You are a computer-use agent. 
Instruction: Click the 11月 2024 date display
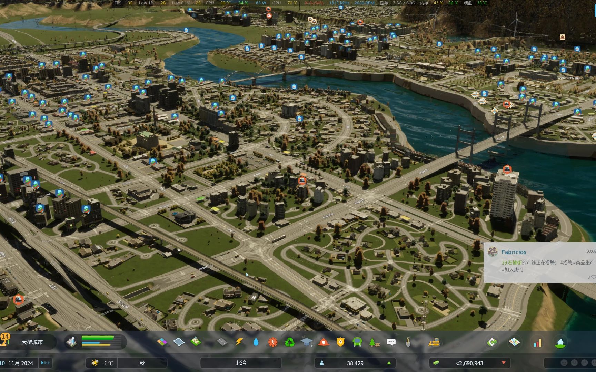(x=21, y=363)
